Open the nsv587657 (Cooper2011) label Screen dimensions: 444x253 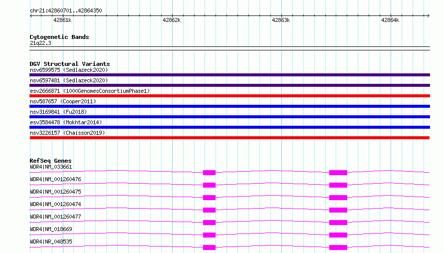tap(63, 101)
